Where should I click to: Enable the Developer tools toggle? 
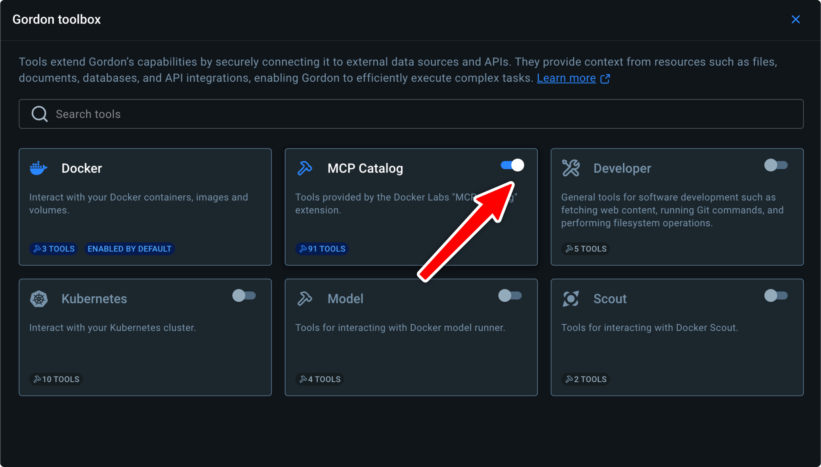click(775, 165)
